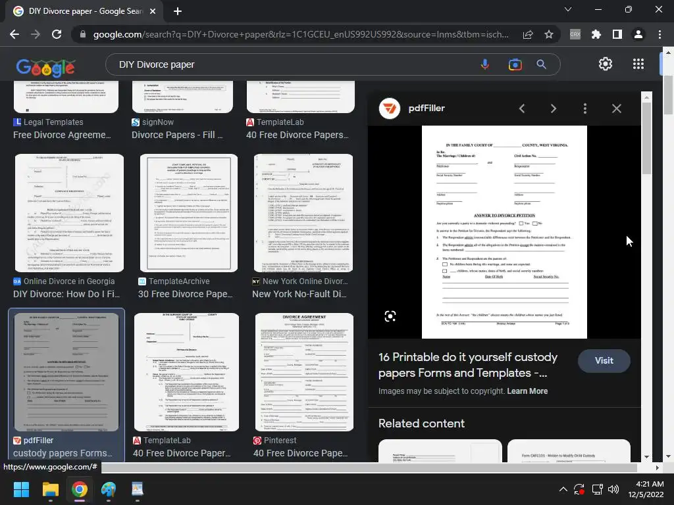Open the TemplateArchive 30 Free Divorce thumbnail

tap(189, 213)
